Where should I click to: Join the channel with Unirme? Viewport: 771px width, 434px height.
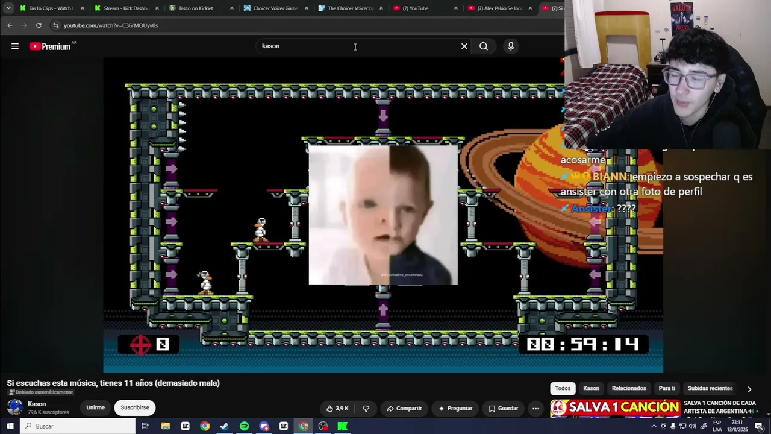click(x=95, y=407)
